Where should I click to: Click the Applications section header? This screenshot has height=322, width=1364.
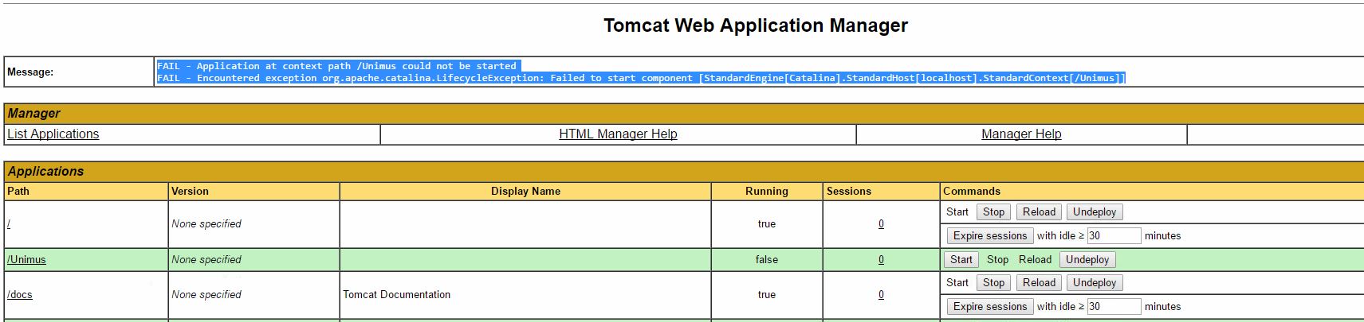pyautogui.click(x=684, y=171)
